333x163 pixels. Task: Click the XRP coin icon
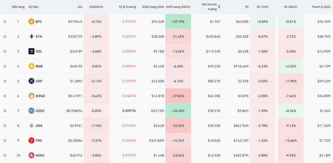pos(31,81)
